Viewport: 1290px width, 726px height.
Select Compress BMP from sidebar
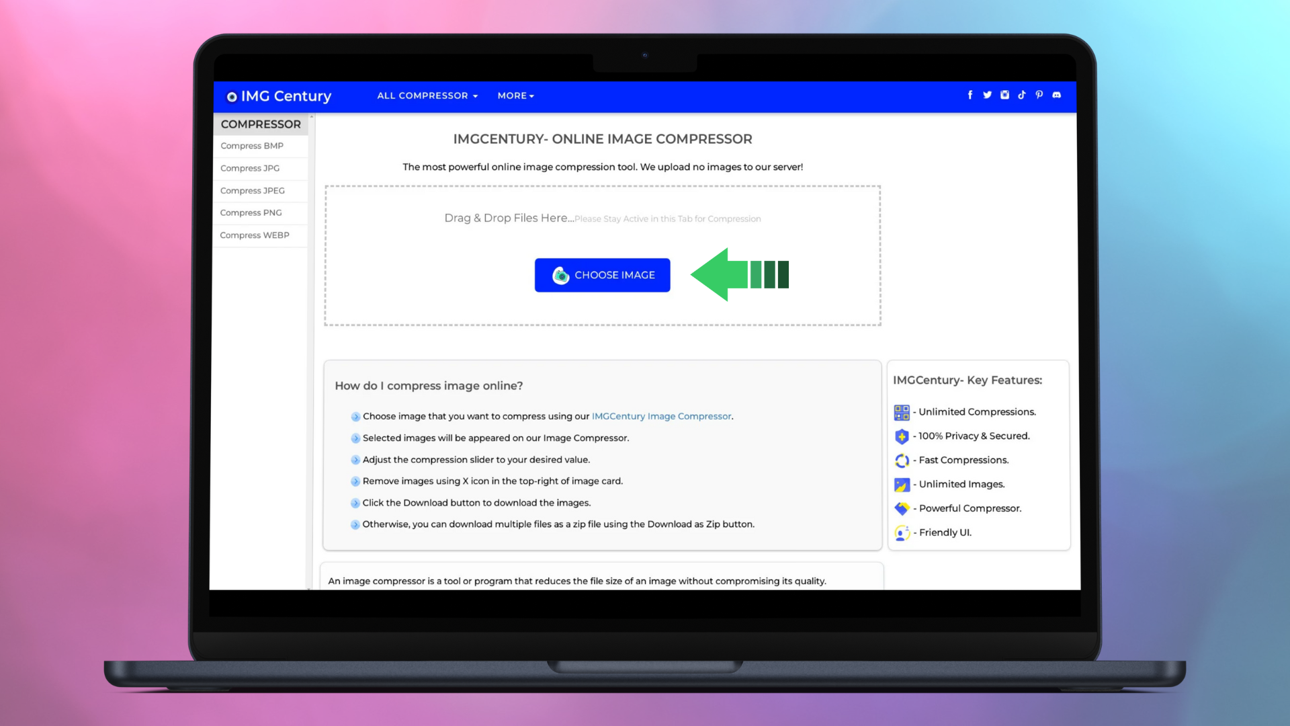[x=251, y=145]
